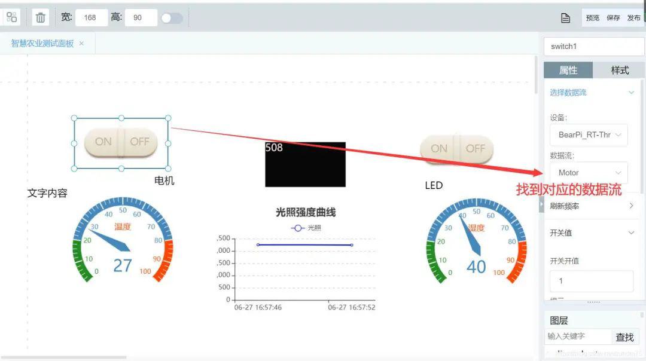
Task: Toggle the 光照 legend series
Action: (306, 228)
